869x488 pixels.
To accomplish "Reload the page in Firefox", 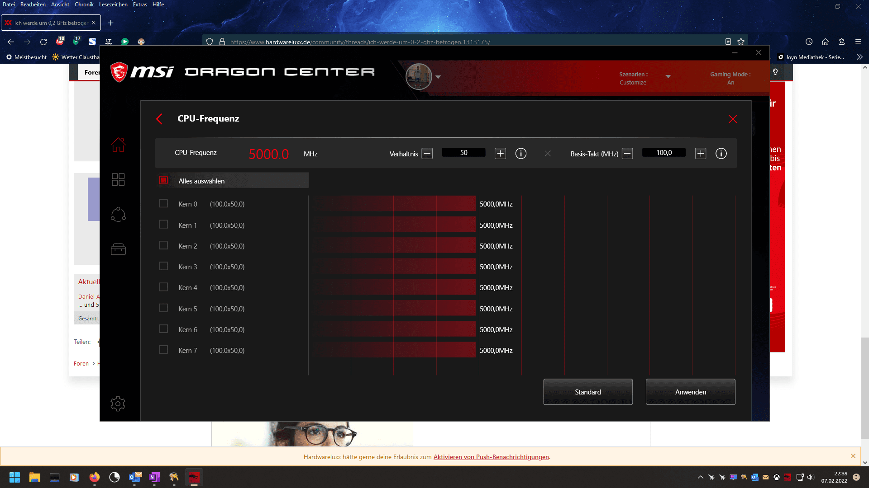I will click(x=43, y=42).
